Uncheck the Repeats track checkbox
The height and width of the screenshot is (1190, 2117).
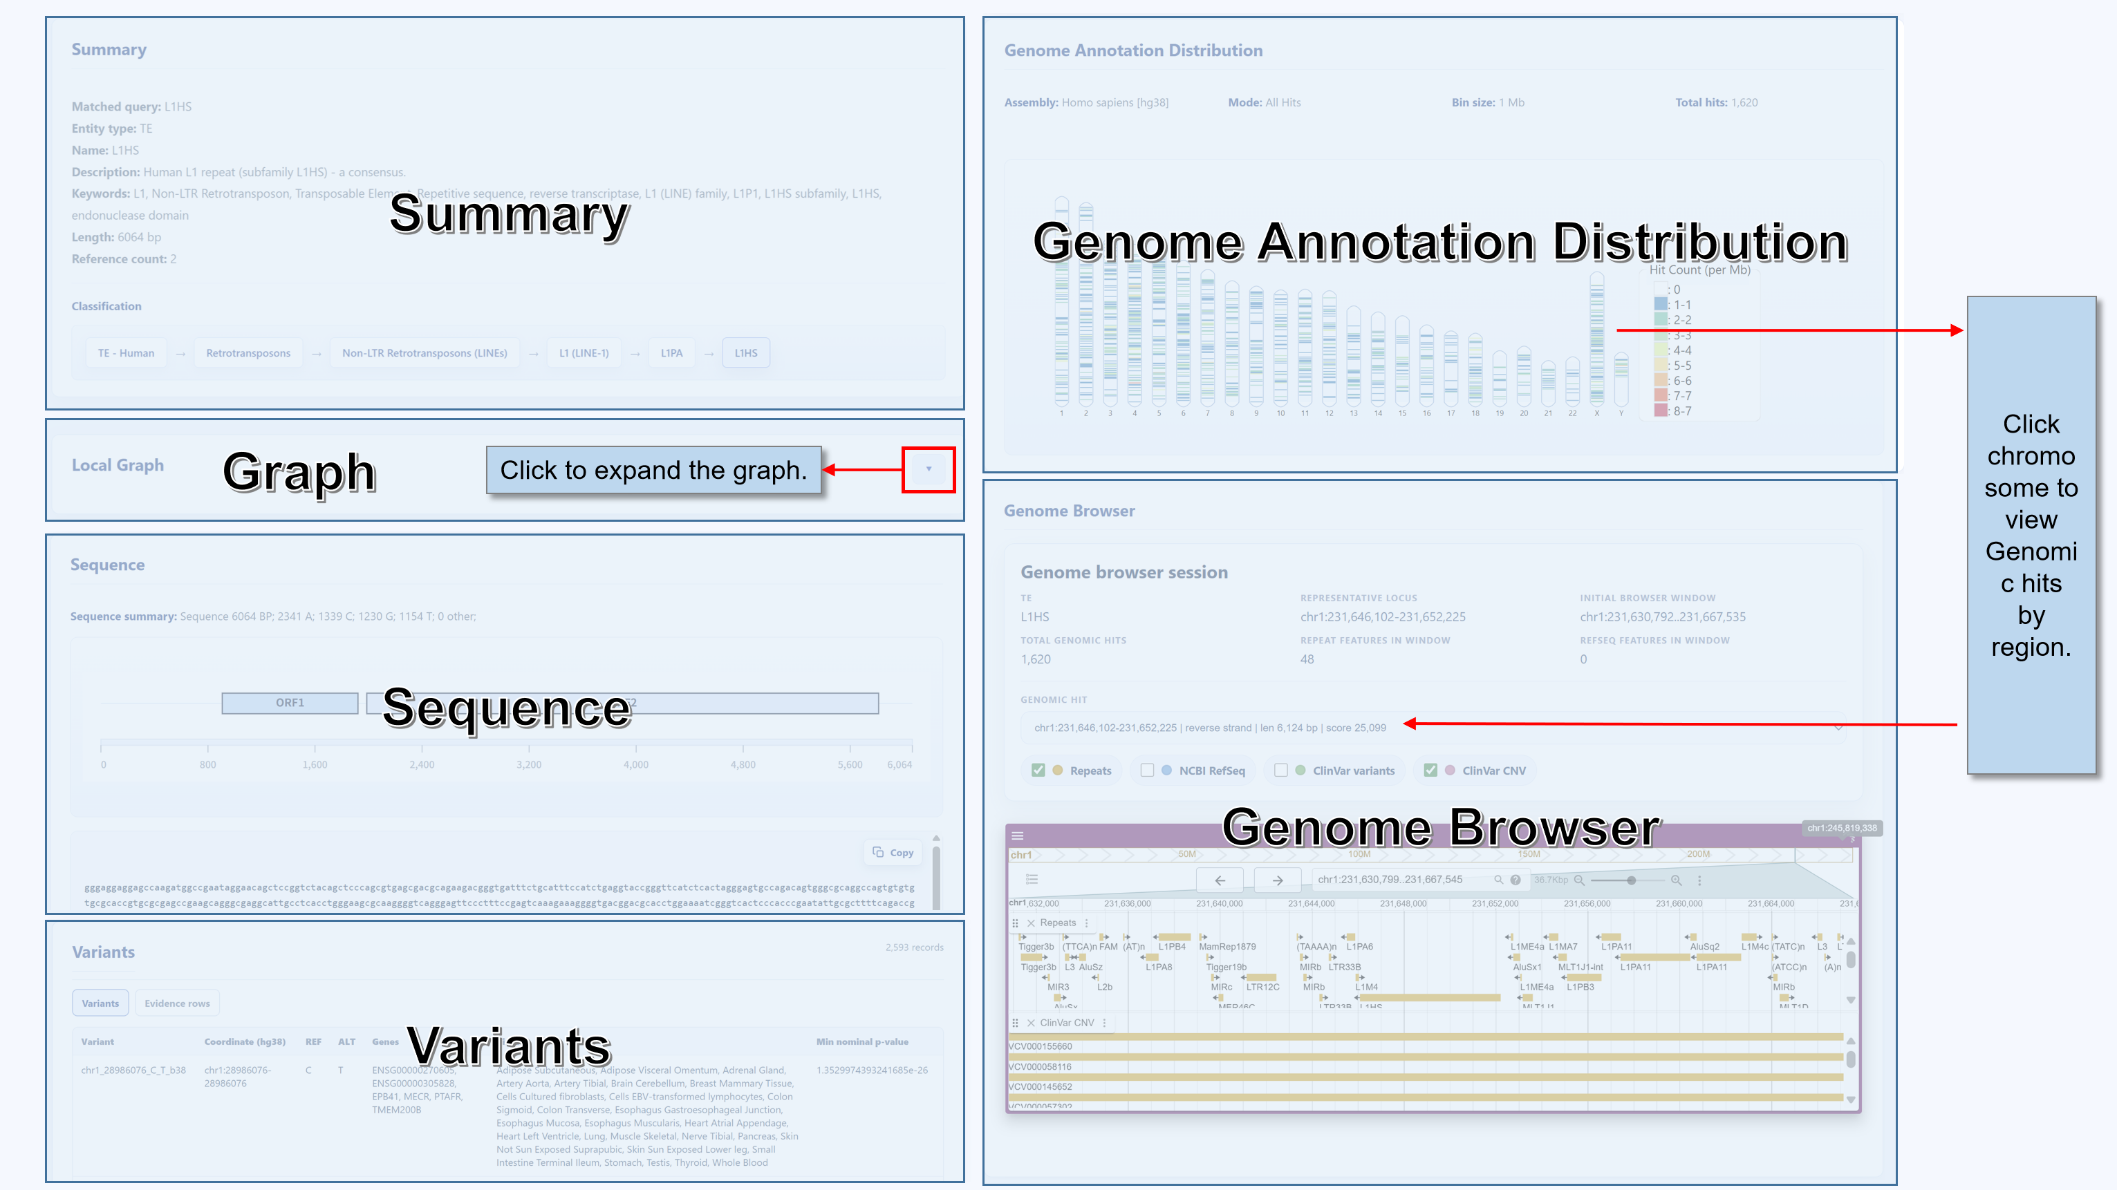point(1038,771)
